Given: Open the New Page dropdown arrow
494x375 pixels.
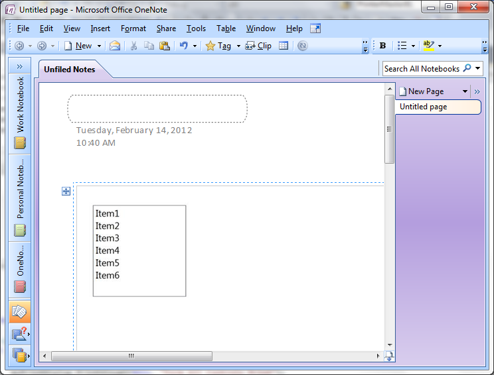Looking at the screenshot, I should coord(465,91).
